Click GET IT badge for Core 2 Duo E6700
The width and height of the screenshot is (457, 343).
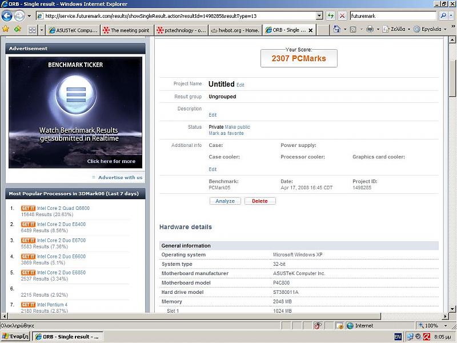[28, 240]
